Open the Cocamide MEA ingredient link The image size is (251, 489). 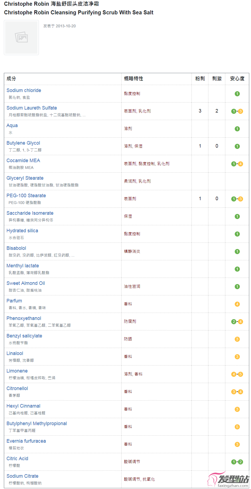coord(23,160)
